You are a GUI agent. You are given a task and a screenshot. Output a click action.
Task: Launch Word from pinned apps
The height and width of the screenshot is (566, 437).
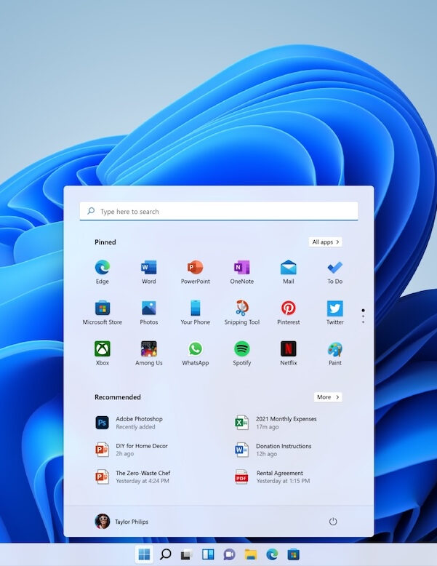point(149,268)
